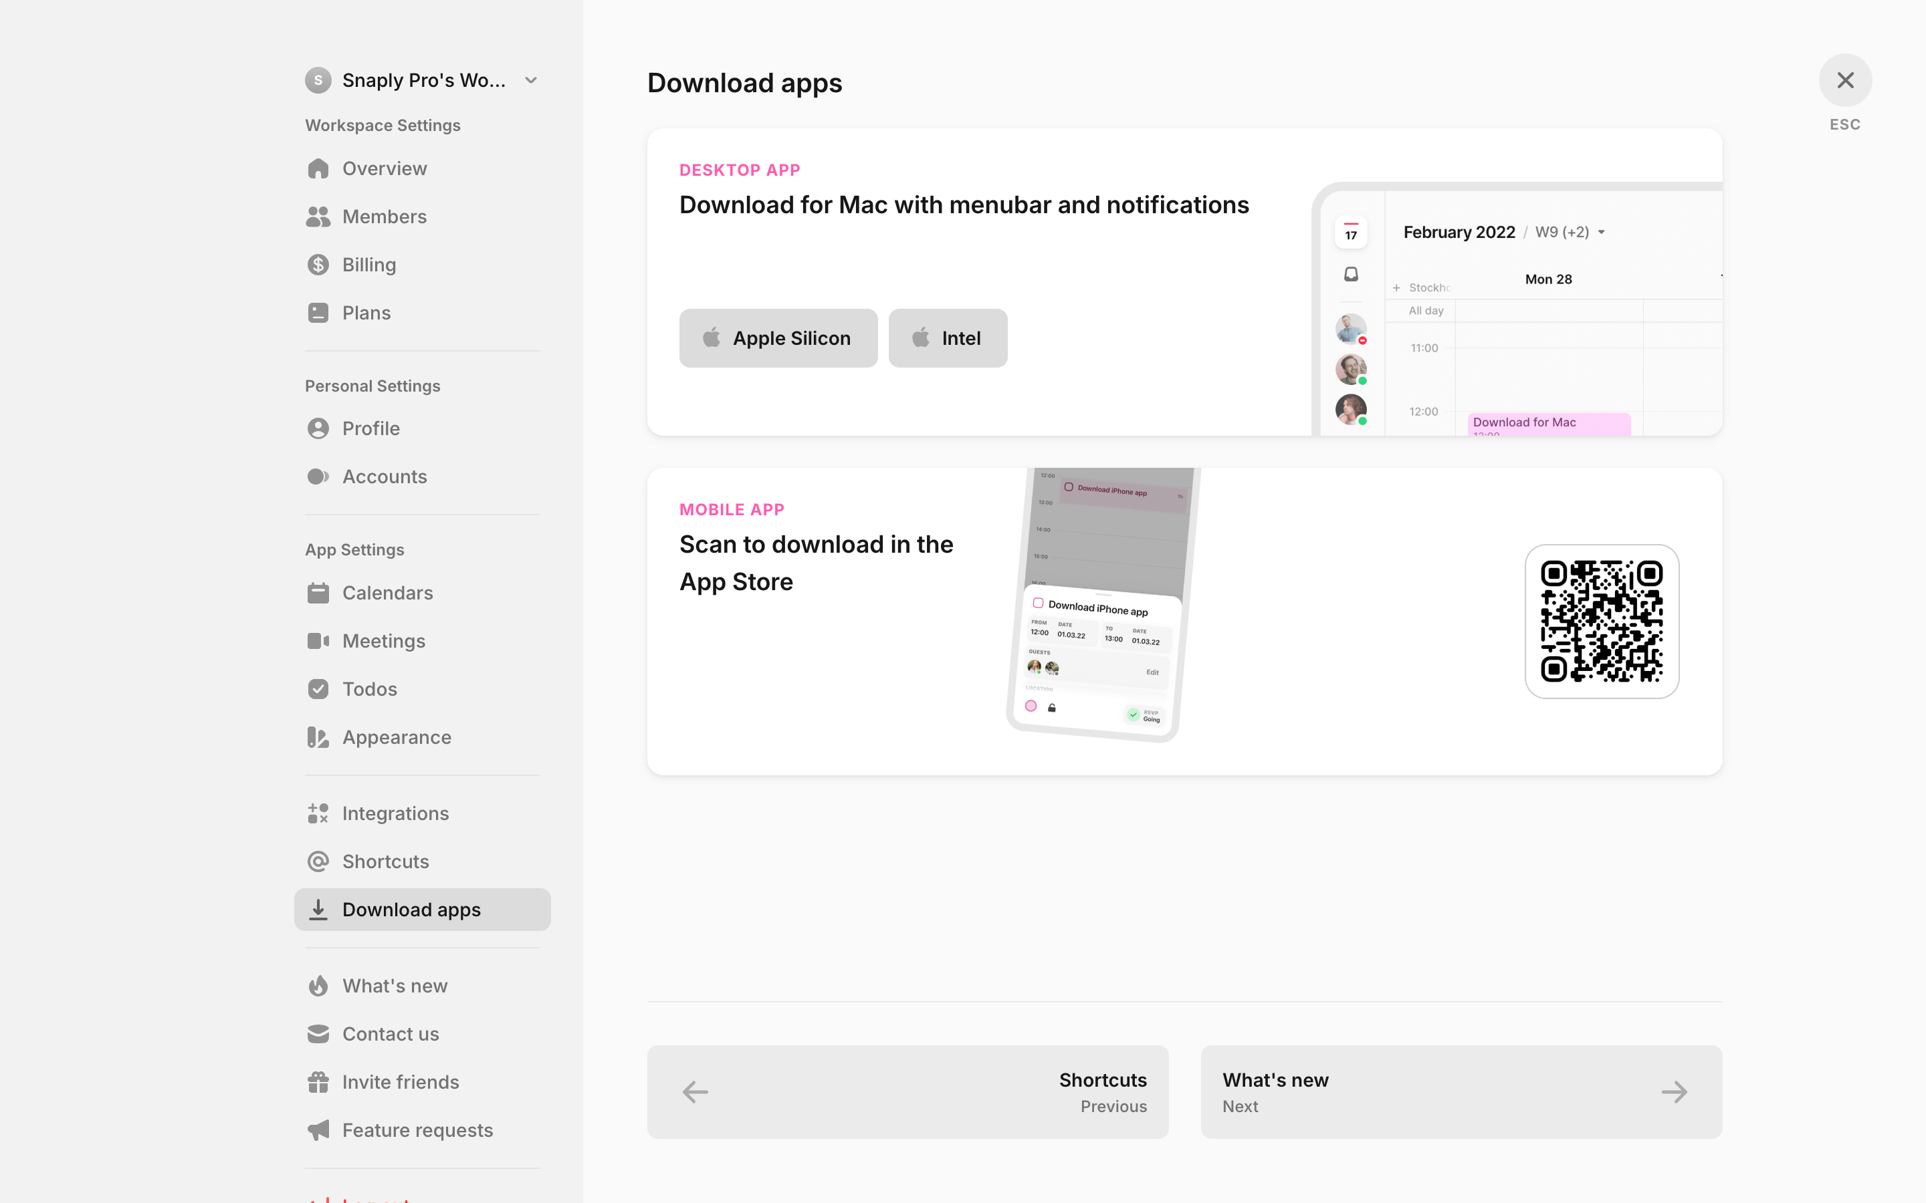Download the Apple Silicon Mac app
Image resolution: width=1926 pixels, height=1203 pixels.
tap(778, 338)
